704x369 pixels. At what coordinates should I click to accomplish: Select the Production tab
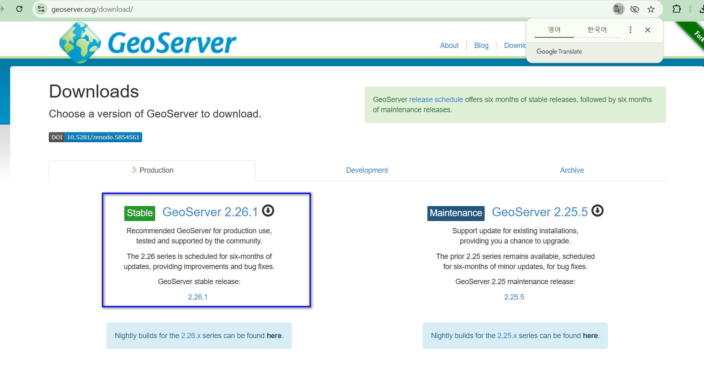[x=152, y=170]
